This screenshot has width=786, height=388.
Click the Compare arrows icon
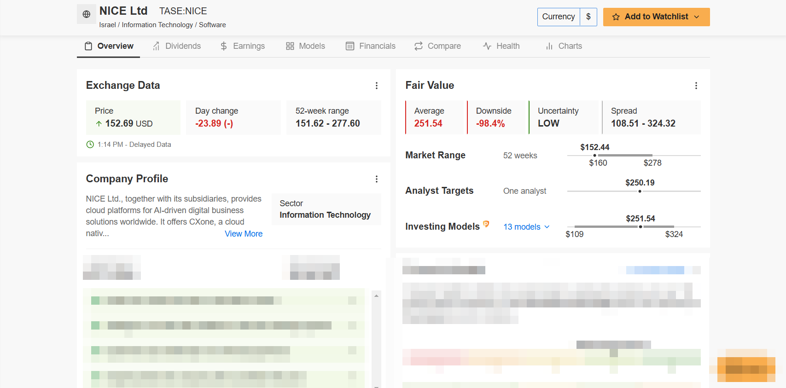(419, 46)
